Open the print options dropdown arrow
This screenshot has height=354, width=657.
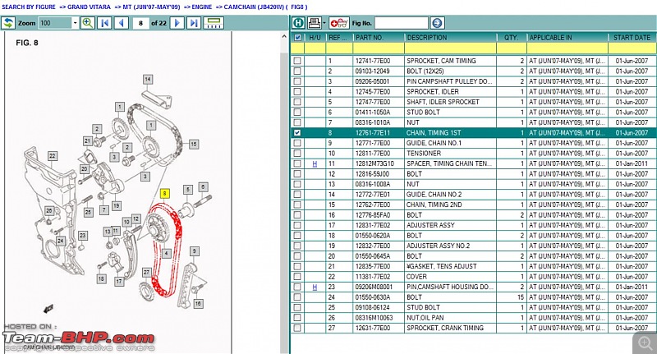pyautogui.click(x=324, y=23)
